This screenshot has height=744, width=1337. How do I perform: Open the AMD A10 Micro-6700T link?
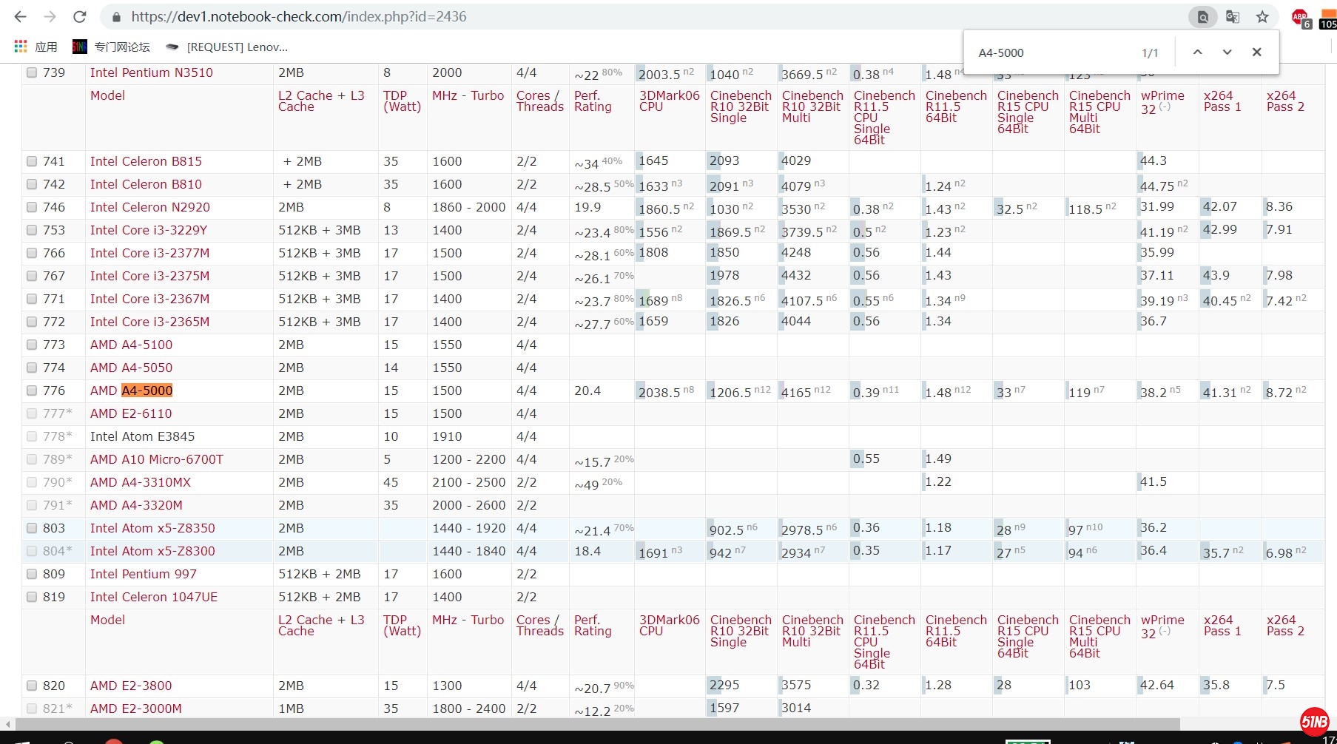tap(156, 459)
